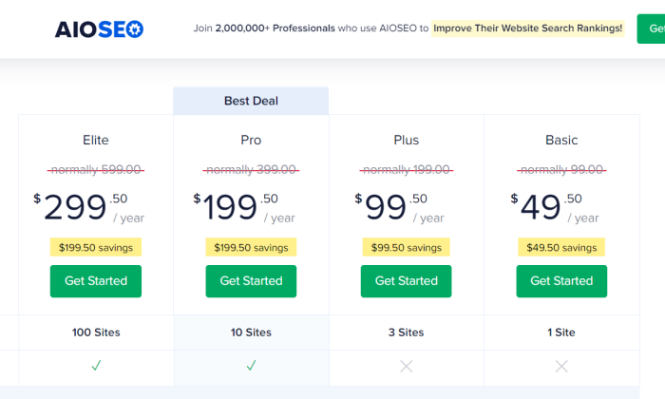The height and width of the screenshot is (399, 665).
Task: Select Get Started for the Basic plan
Action: (561, 281)
